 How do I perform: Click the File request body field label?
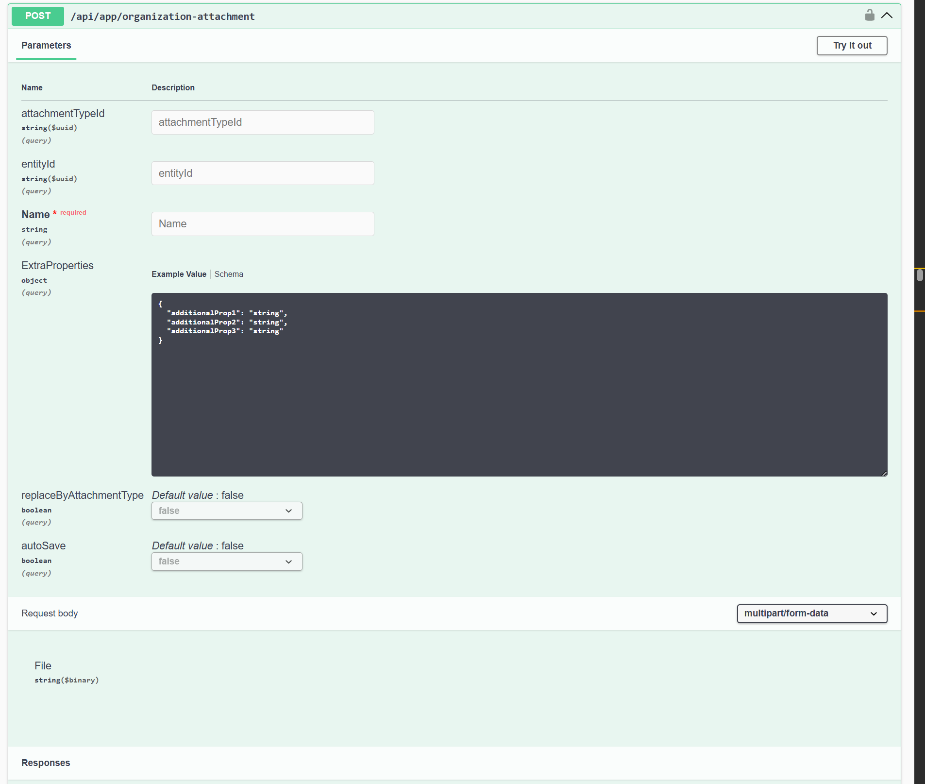point(43,666)
